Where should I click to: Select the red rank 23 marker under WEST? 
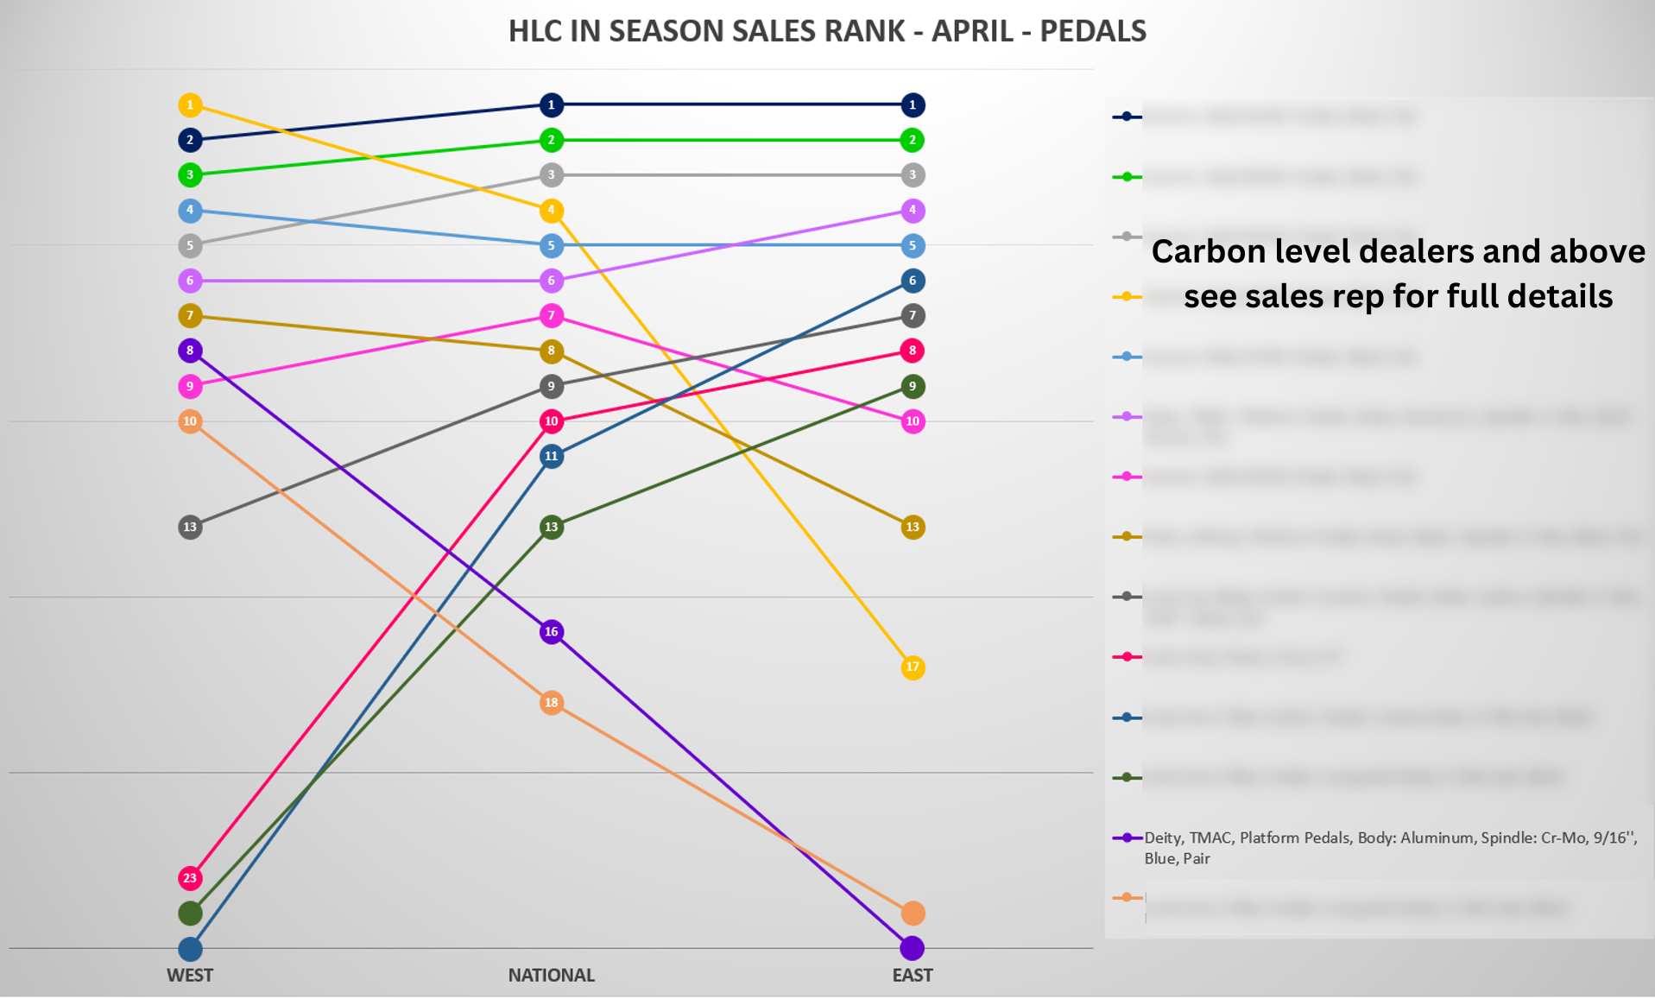(x=190, y=878)
